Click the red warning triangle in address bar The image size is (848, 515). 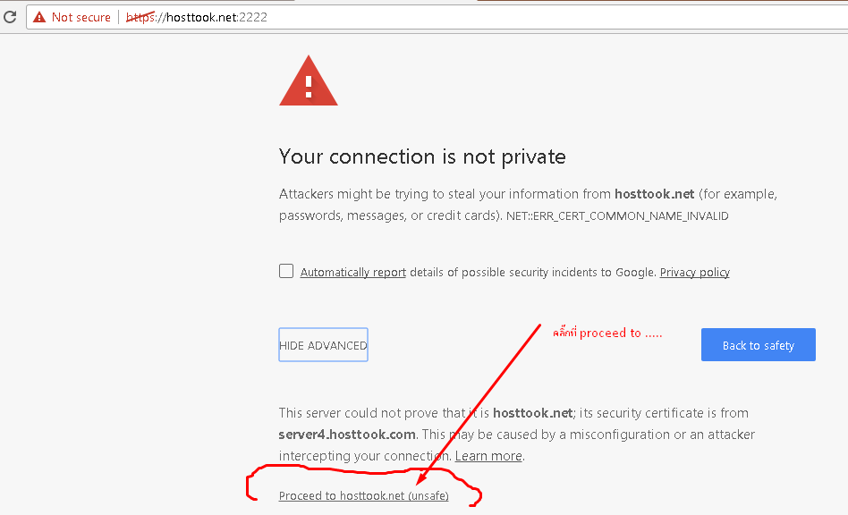(x=39, y=17)
